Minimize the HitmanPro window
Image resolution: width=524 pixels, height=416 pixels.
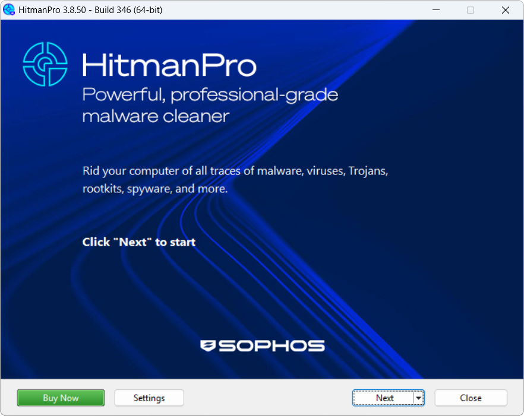coord(435,9)
